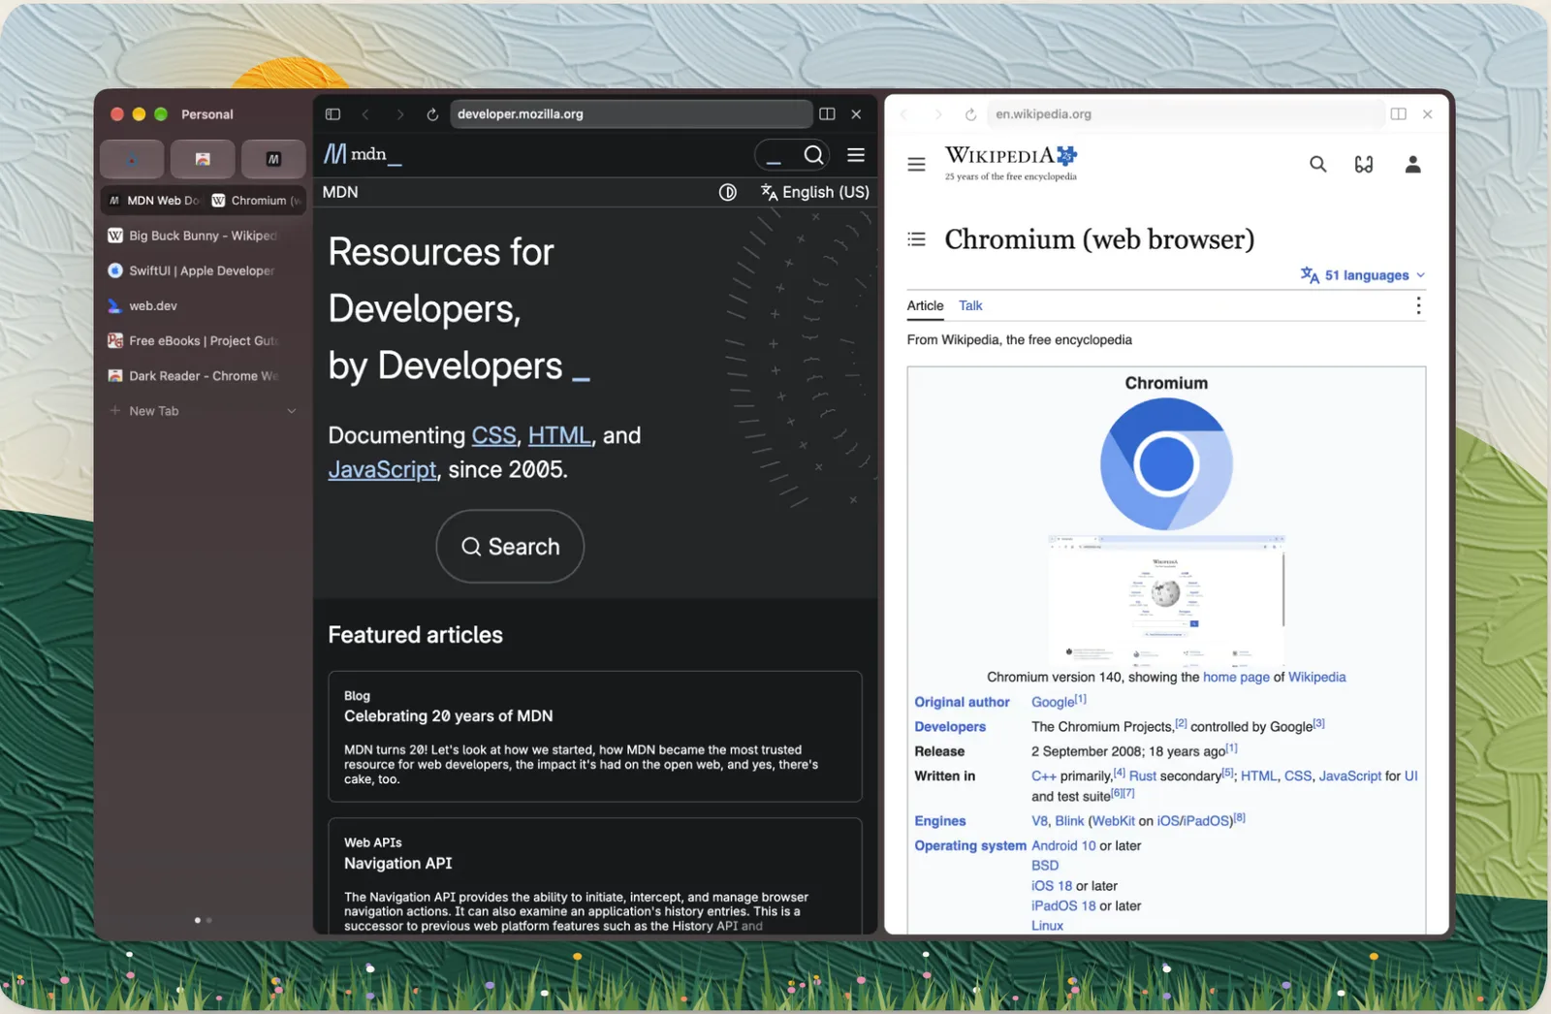Viewport: 1551px width, 1014px height.
Task: Click the Chromium logo image in infobox
Action: 1166,464
